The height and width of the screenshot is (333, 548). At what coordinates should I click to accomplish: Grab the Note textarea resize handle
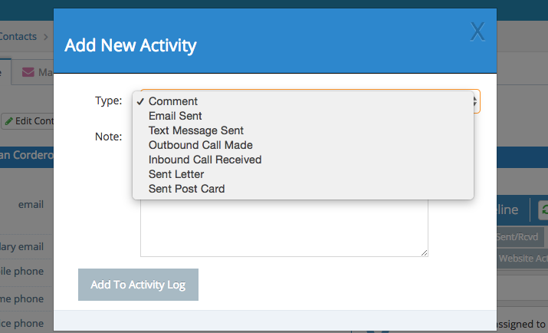point(424,252)
